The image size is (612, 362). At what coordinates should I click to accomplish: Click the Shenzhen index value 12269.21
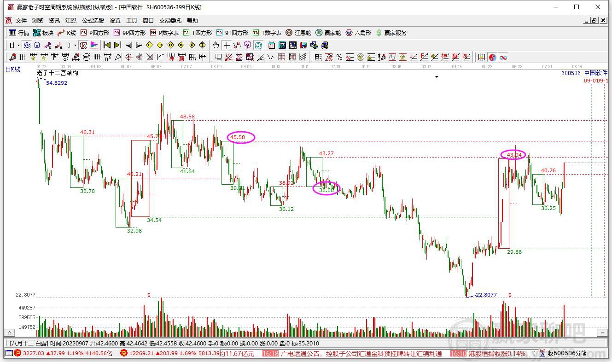(140, 354)
